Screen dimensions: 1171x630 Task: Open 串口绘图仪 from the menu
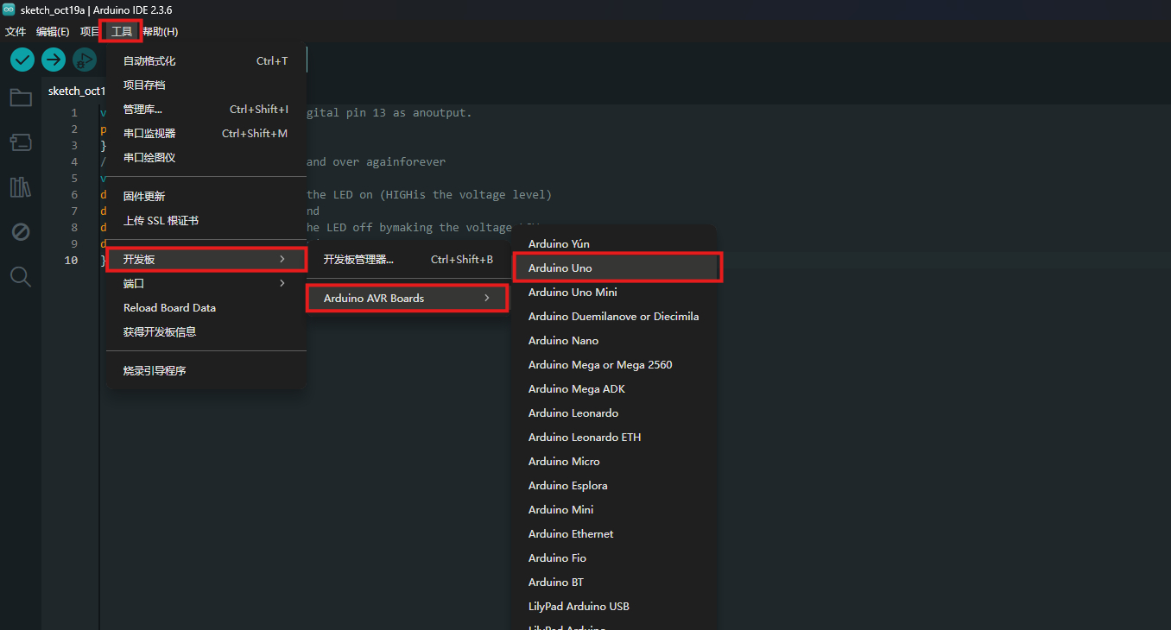pyautogui.click(x=206, y=158)
